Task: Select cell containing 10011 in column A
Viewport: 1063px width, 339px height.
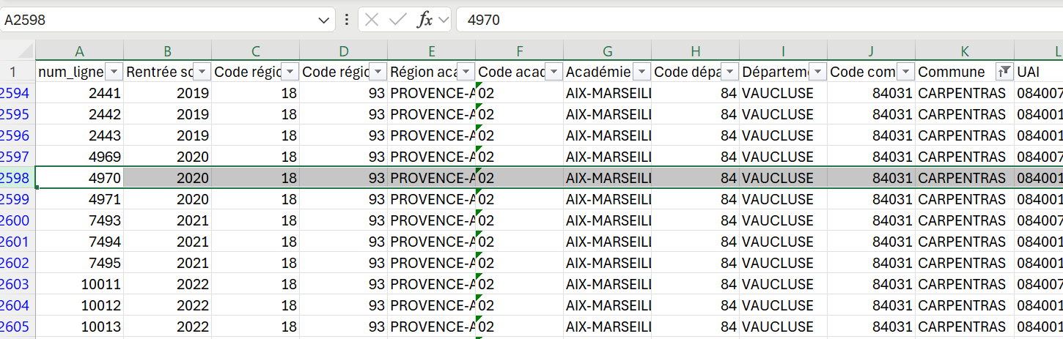Action: tap(79, 284)
